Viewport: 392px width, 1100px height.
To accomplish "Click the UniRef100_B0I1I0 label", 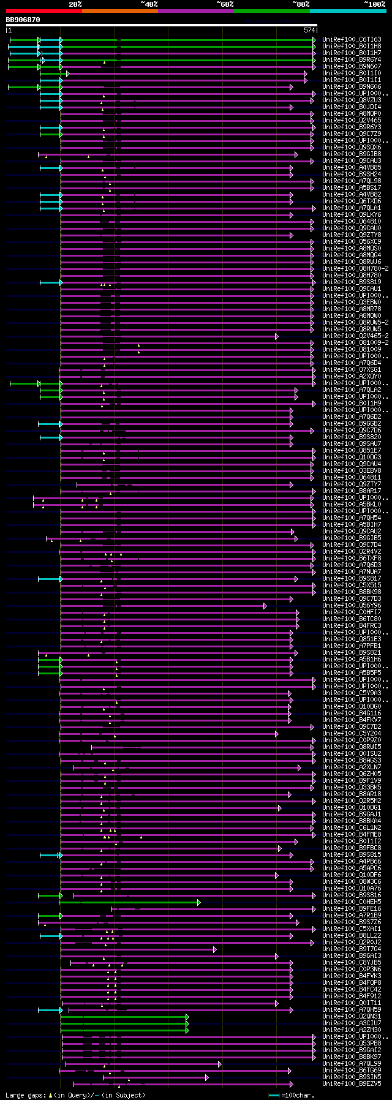I will click(352, 73).
